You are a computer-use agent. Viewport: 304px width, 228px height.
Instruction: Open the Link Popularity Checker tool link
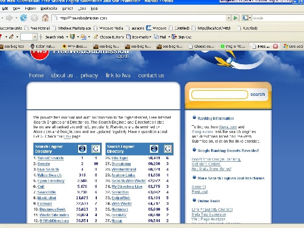coord(212,209)
